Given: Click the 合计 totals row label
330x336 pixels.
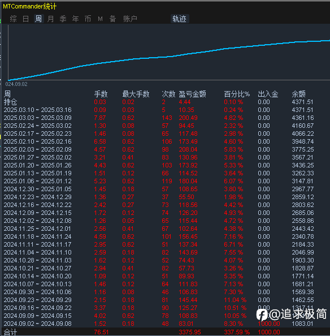Looking at the screenshot, I should tap(11, 333).
